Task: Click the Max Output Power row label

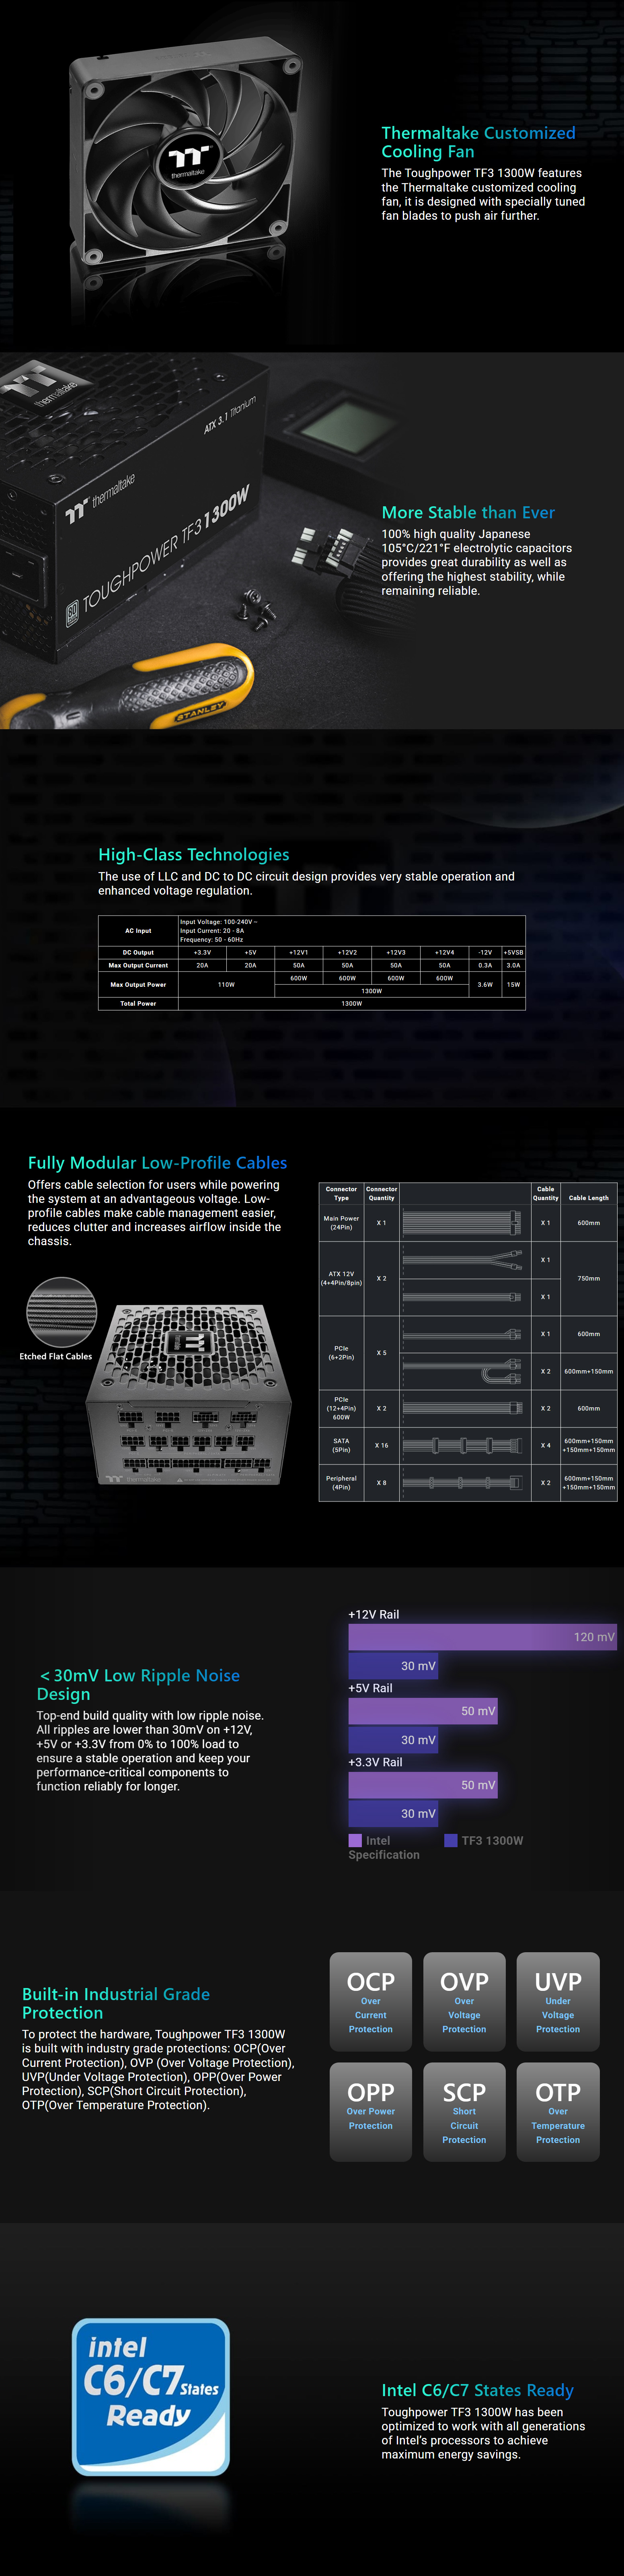Action: click(x=138, y=985)
